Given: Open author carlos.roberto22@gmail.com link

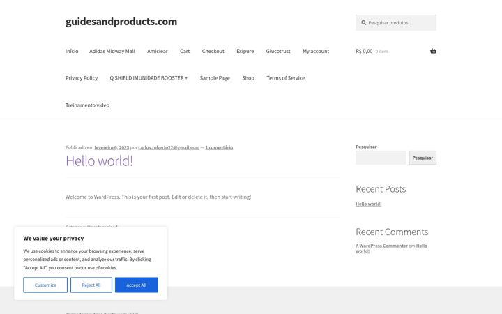Looking at the screenshot, I should click(x=169, y=147).
